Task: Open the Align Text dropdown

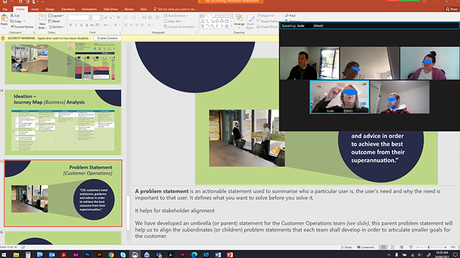Action: (174, 21)
